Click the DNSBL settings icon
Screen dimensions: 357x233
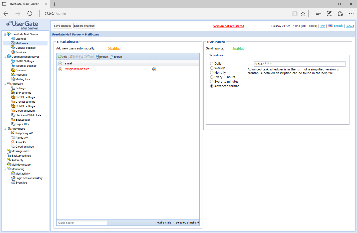click(x=13, y=97)
